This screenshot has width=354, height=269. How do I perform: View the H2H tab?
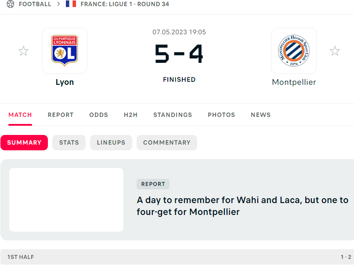click(130, 115)
